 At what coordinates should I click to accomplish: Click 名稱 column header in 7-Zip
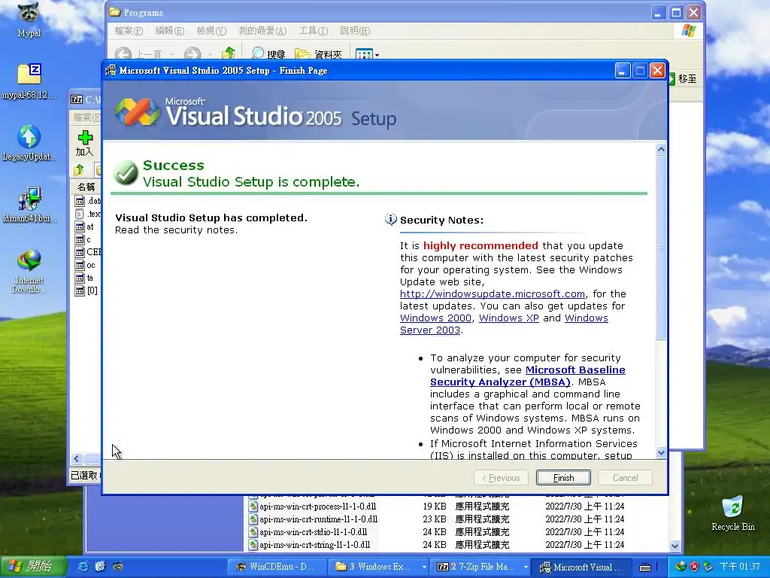point(86,187)
